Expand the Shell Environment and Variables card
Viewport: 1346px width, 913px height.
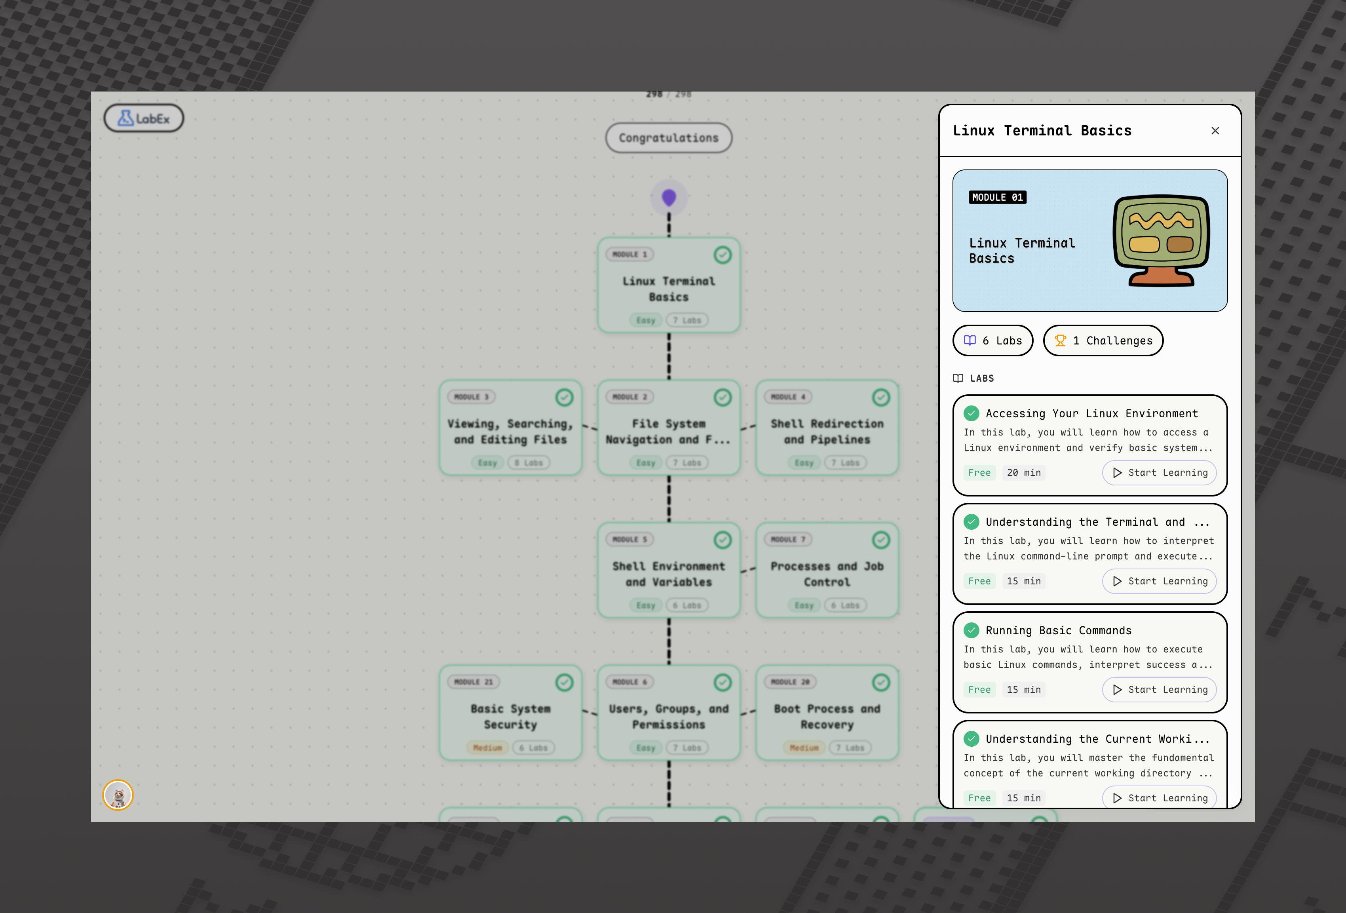(669, 571)
